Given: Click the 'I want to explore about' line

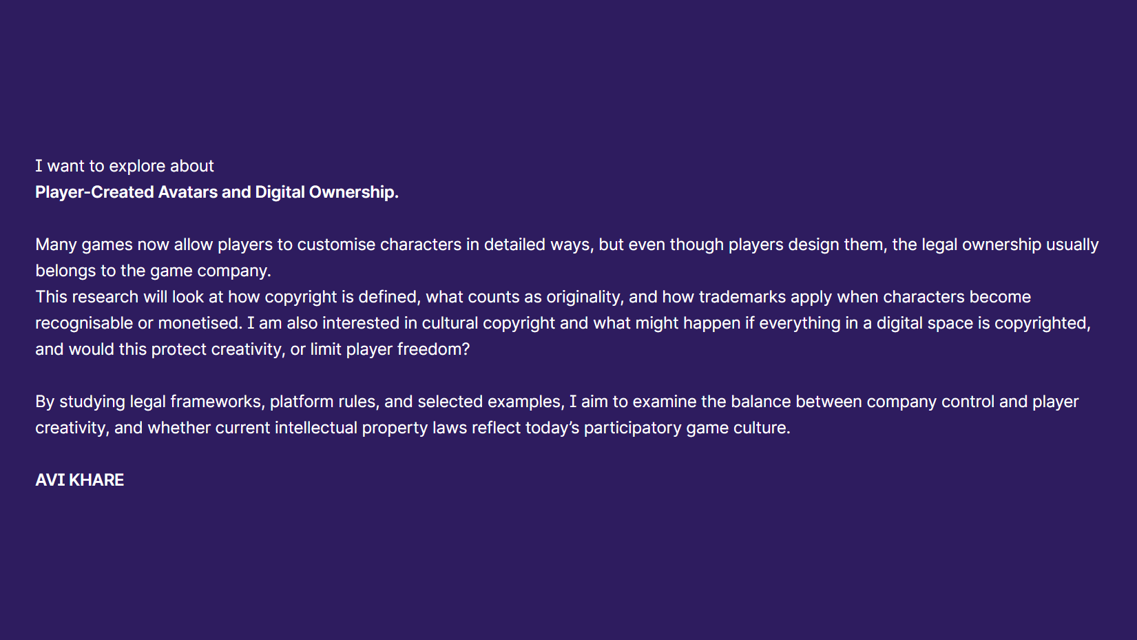Looking at the screenshot, I should 125,166.
